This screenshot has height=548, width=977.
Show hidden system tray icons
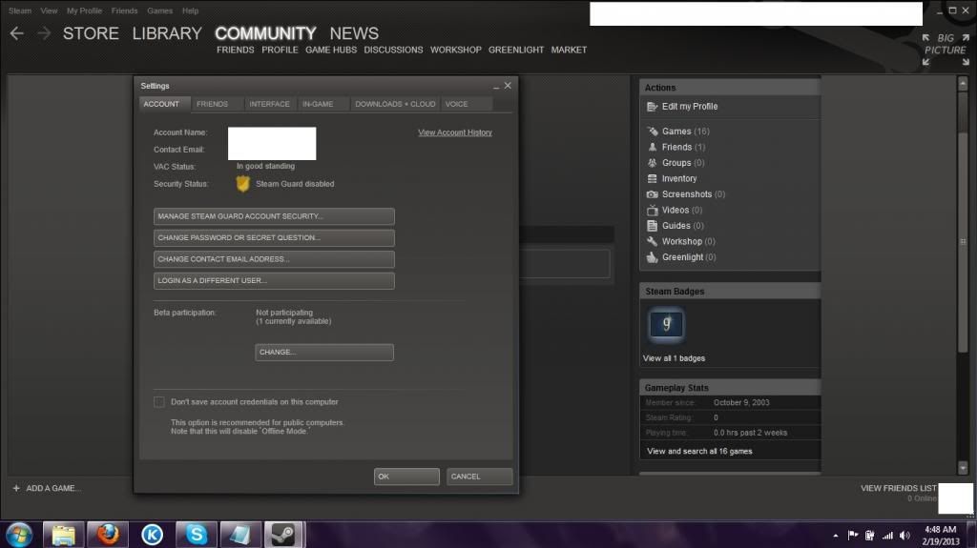pos(836,536)
